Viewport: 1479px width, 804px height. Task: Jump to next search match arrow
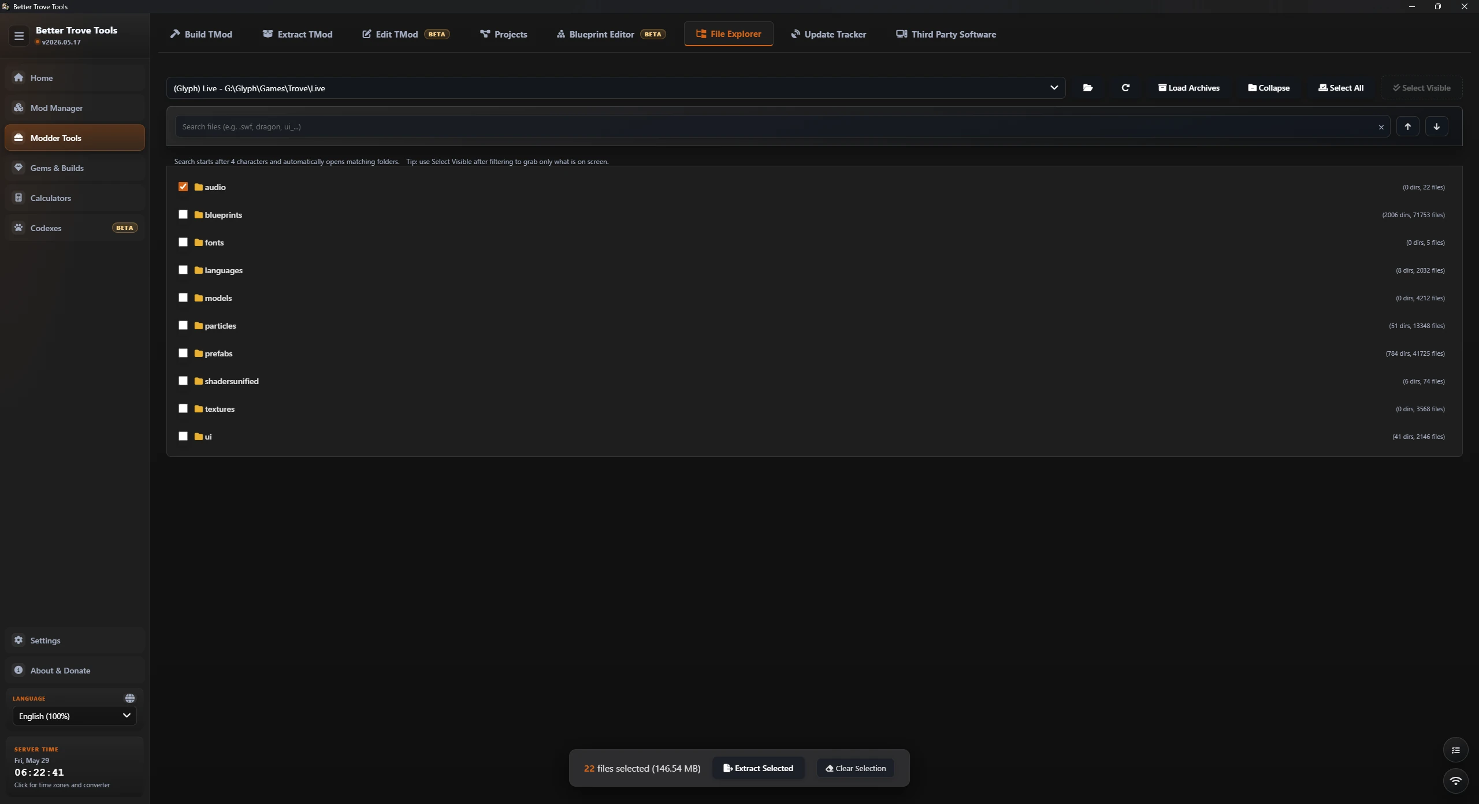1437,126
